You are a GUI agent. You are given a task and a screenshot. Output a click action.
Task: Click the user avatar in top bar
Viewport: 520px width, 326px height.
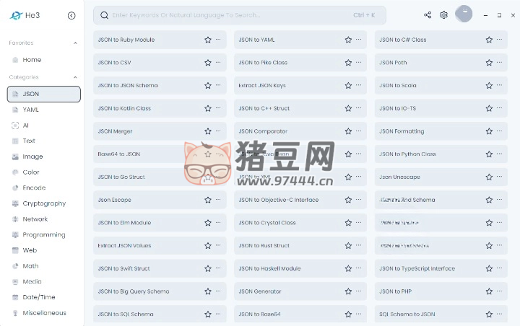point(464,14)
